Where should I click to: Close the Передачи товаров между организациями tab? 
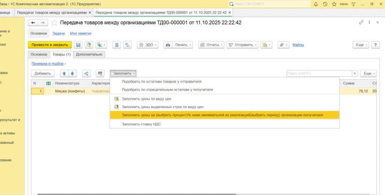coord(90,12)
